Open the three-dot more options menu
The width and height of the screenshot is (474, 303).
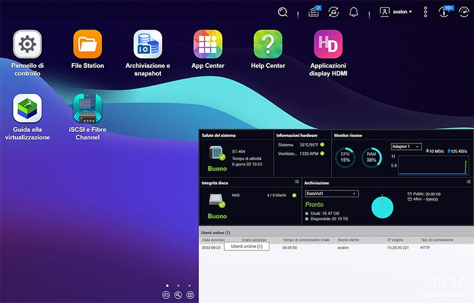pos(426,12)
